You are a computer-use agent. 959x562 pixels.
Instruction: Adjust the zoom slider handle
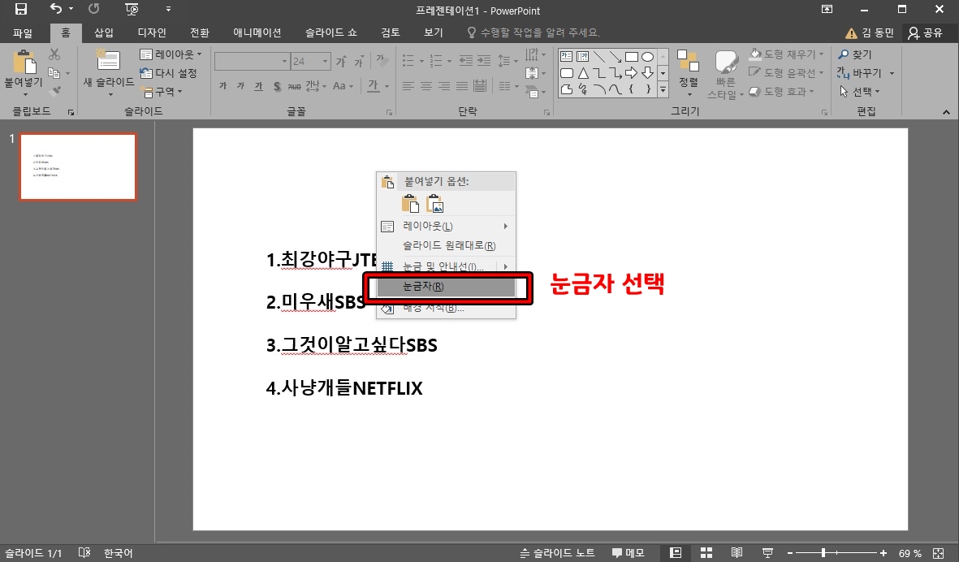click(823, 553)
